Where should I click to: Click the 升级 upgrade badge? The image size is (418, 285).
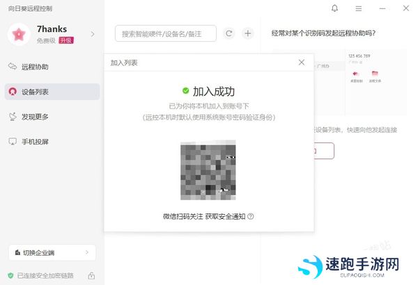pos(66,40)
